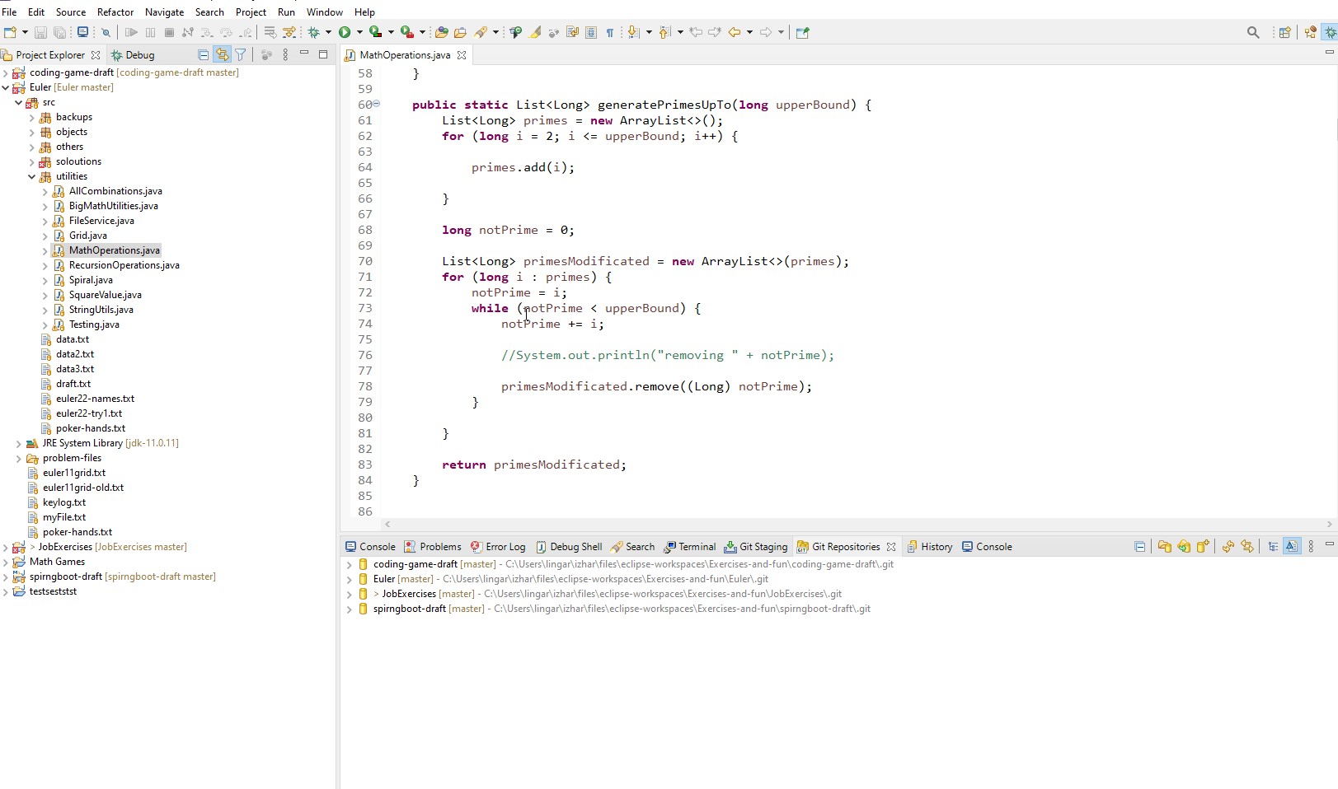Click Collapse All in Project Explorer
Image resolution: width=1338 pixels, height=789 pixels.
coord(203,55)
